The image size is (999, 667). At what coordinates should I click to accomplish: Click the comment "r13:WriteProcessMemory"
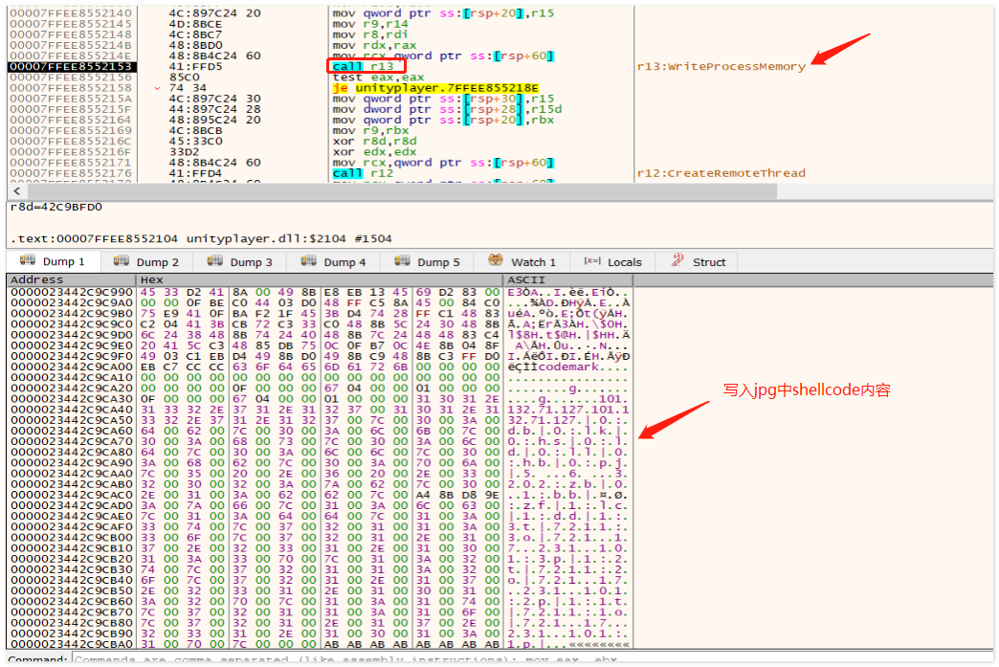tap(721, 66)
